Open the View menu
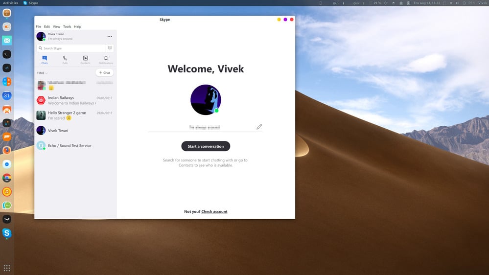 (56, 26)
